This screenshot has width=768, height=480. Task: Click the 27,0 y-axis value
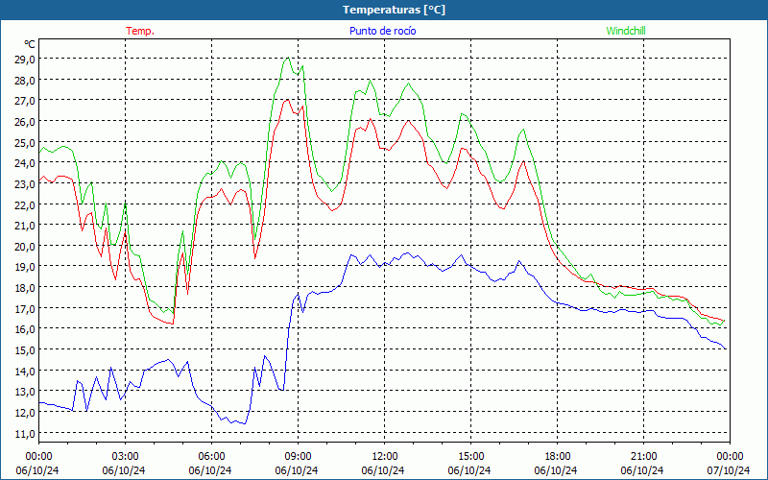point(25,101)
